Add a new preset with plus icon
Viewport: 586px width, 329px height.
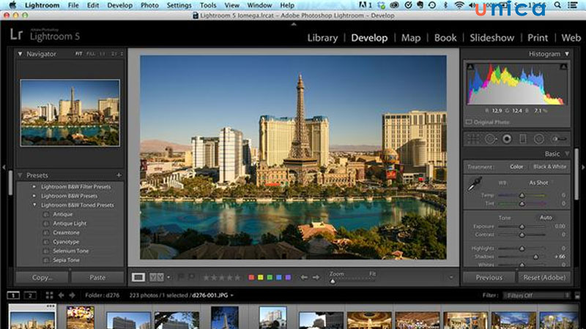pos(119,175)
